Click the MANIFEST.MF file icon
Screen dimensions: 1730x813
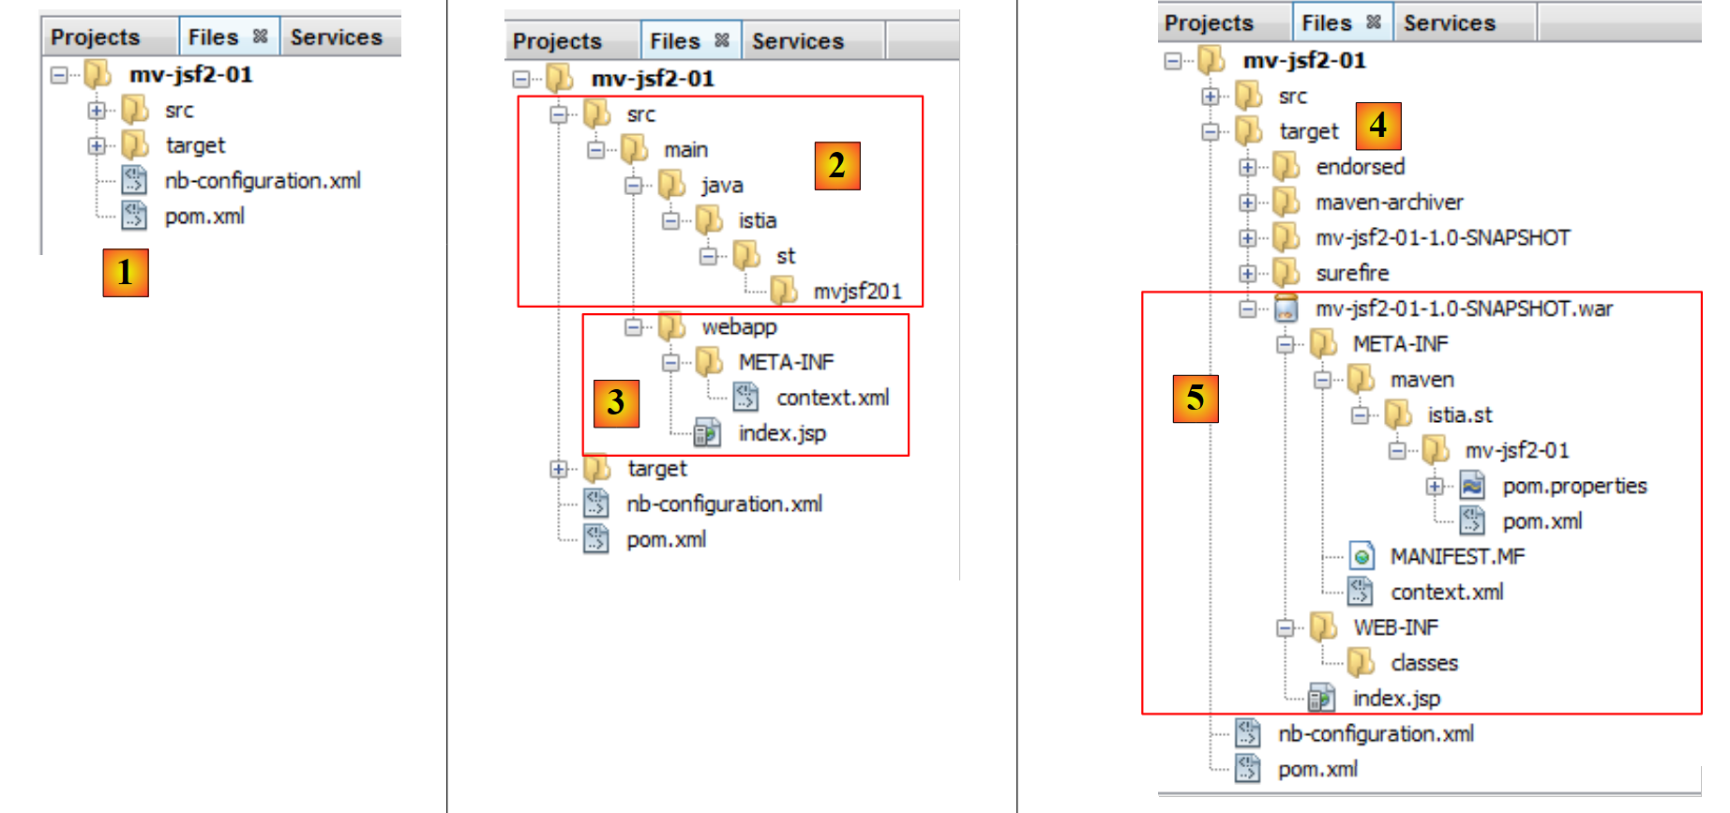coord(1361,557)
